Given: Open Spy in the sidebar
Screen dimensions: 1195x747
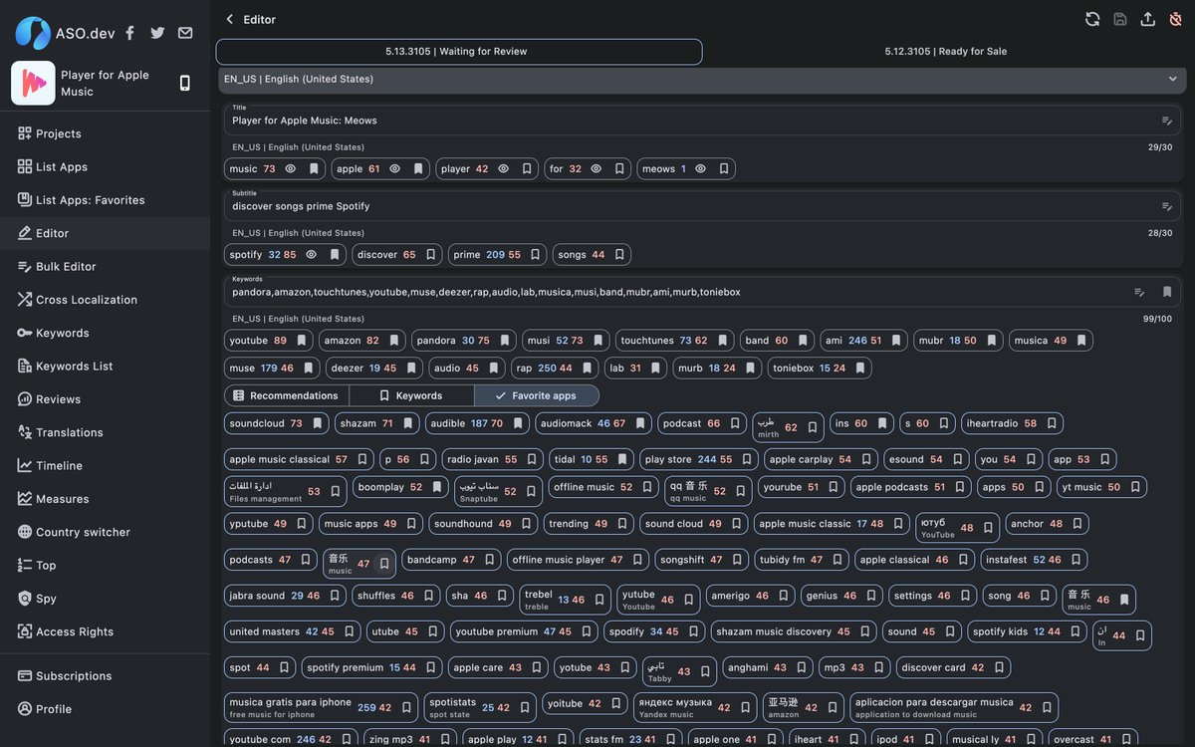Looking at the screenshot, I should [x=105, y=599].
